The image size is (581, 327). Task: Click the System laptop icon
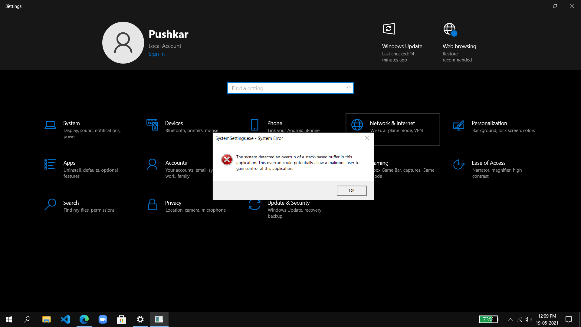(50, 125)
